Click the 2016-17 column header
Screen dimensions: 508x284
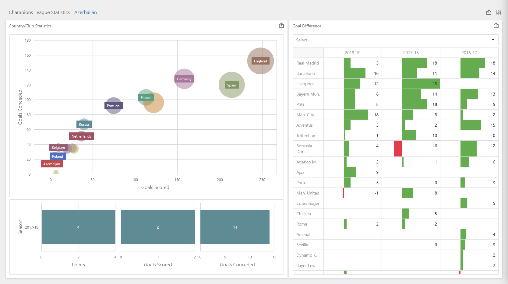[x=469, y=53]
